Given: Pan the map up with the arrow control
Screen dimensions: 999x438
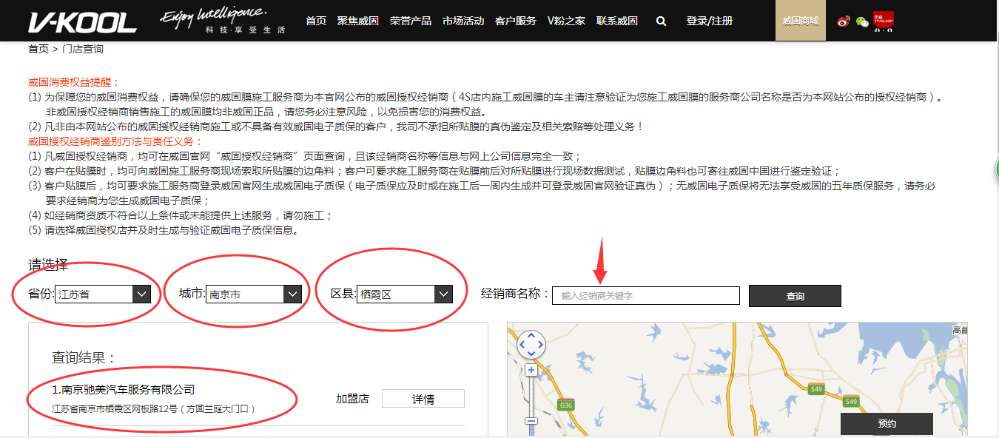Looking at the screenshot, I should (x=531, y=334).
